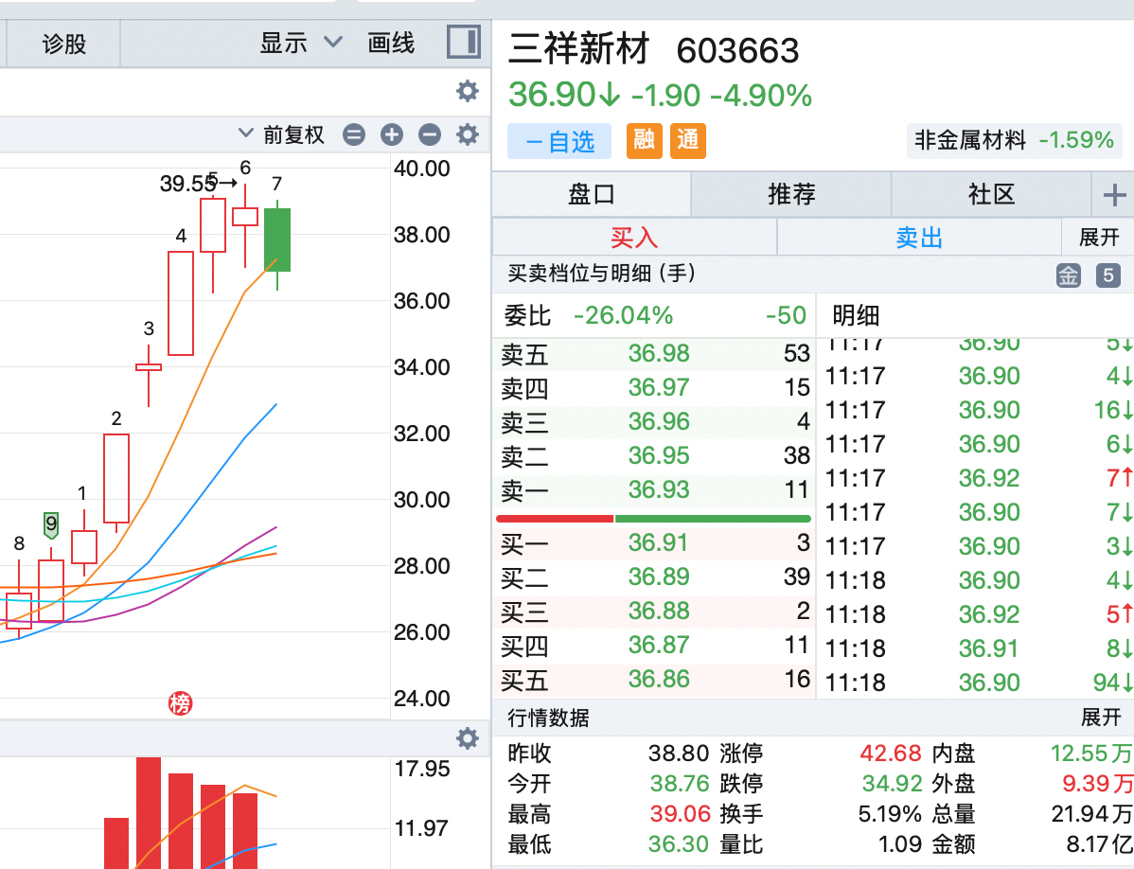Expand the 行情数据 section
The width and height of the screenshot is (1134, 869).
(x=1101, y=718)
